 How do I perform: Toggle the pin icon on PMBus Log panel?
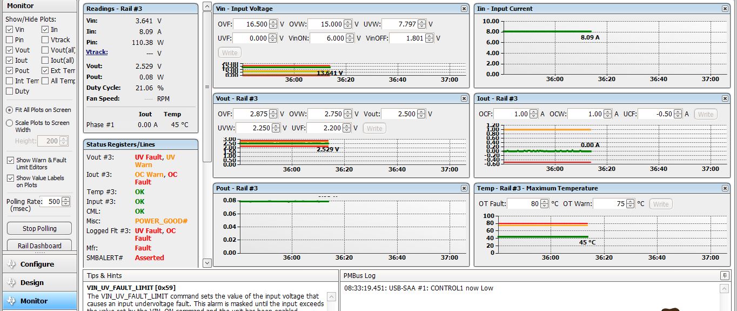725,276
